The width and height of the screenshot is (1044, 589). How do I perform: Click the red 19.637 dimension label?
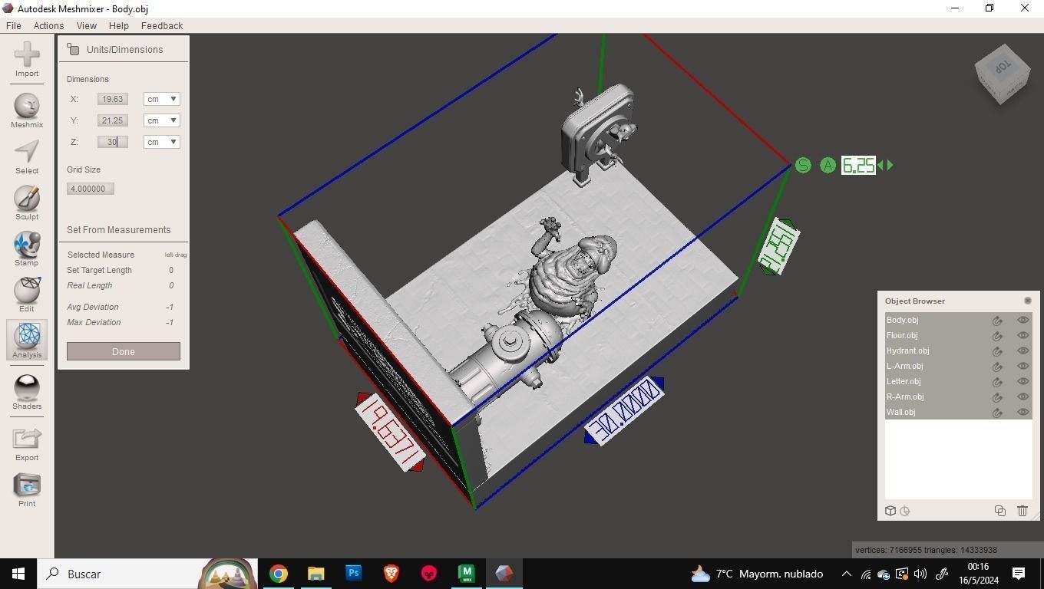390,433
